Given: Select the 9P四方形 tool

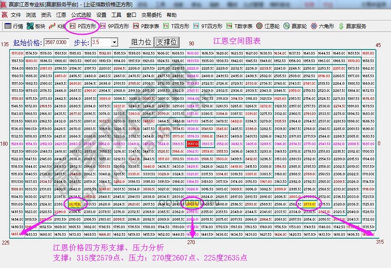Looking at the screenshot, I should (x=117, y=26).
